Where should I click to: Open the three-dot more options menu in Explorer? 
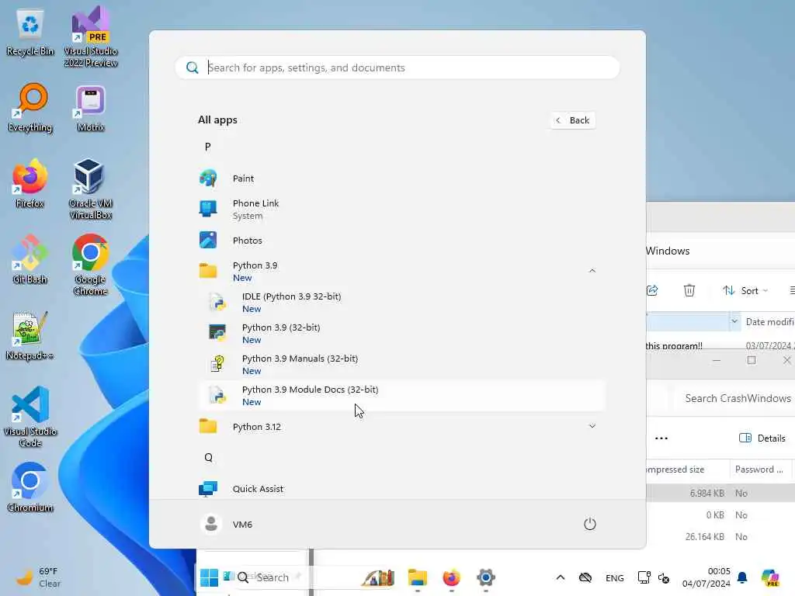point(661,438)
